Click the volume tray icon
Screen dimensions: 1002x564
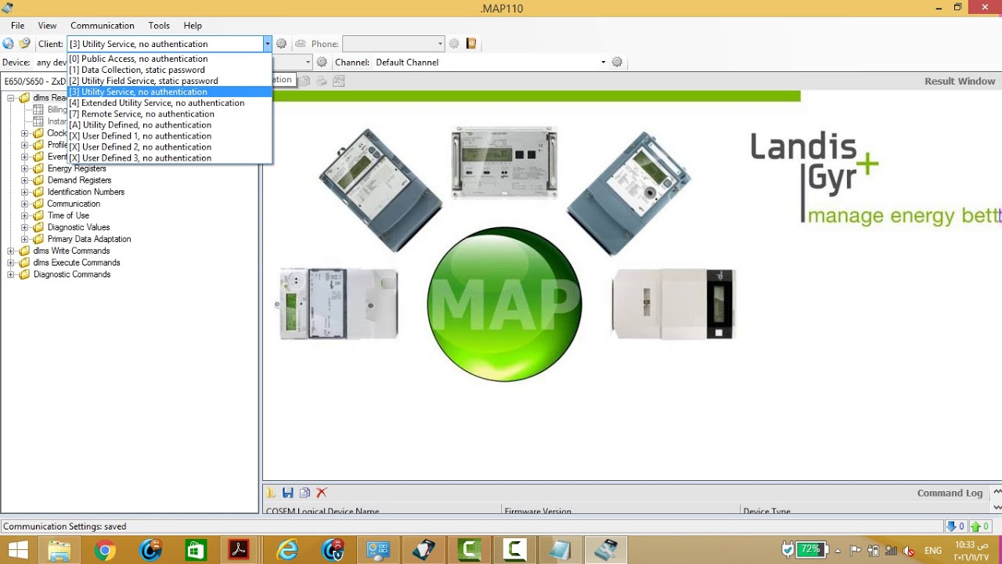(908, 551)
